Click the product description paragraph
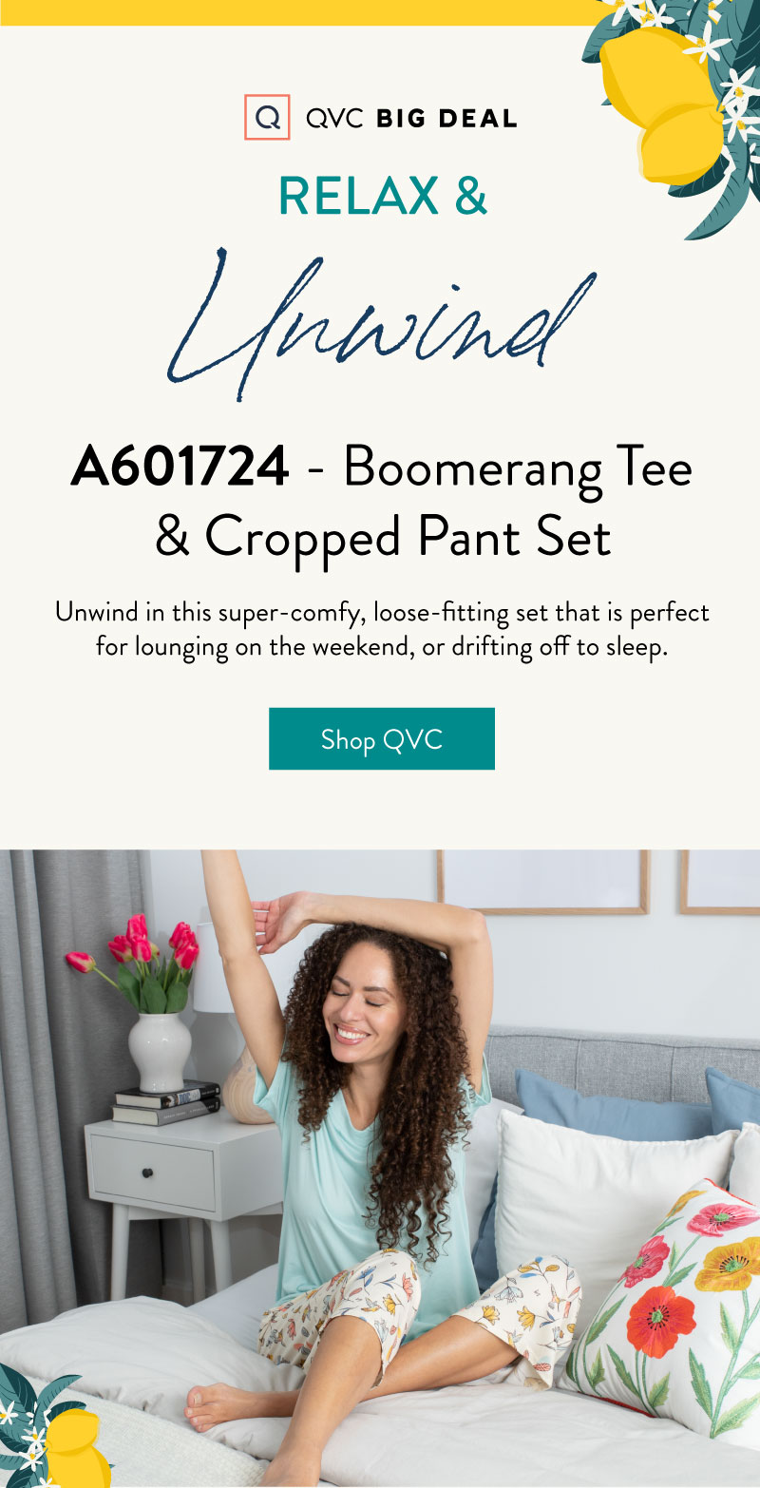This screenshot has width=760, height=1488. (382, 630)
